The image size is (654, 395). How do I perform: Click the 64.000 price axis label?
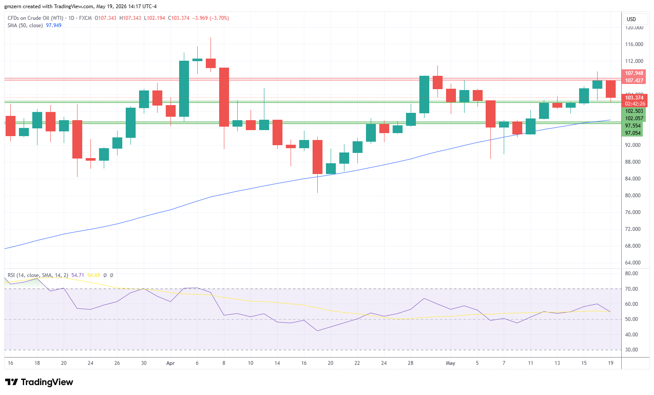pos(633,263)
